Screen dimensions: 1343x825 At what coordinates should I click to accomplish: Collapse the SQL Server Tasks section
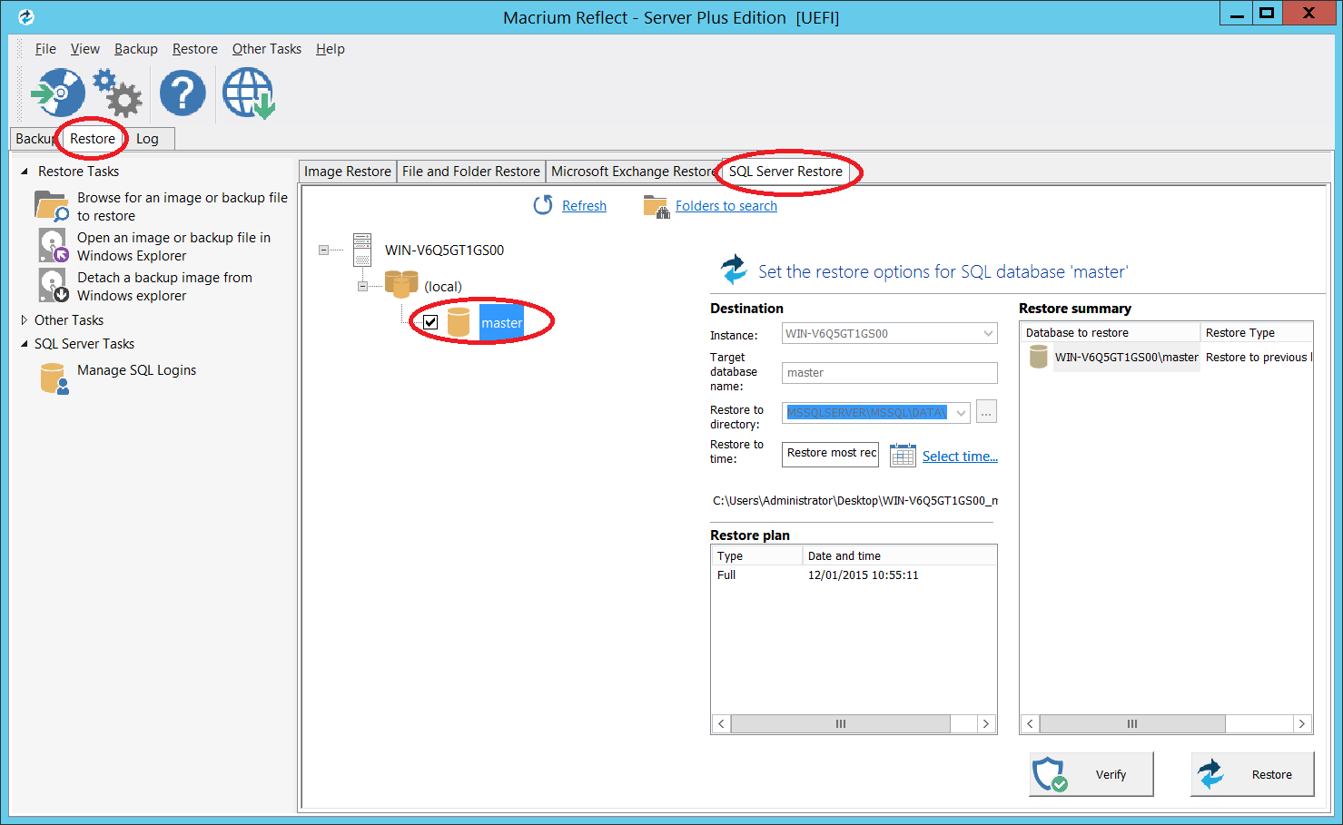25,343
